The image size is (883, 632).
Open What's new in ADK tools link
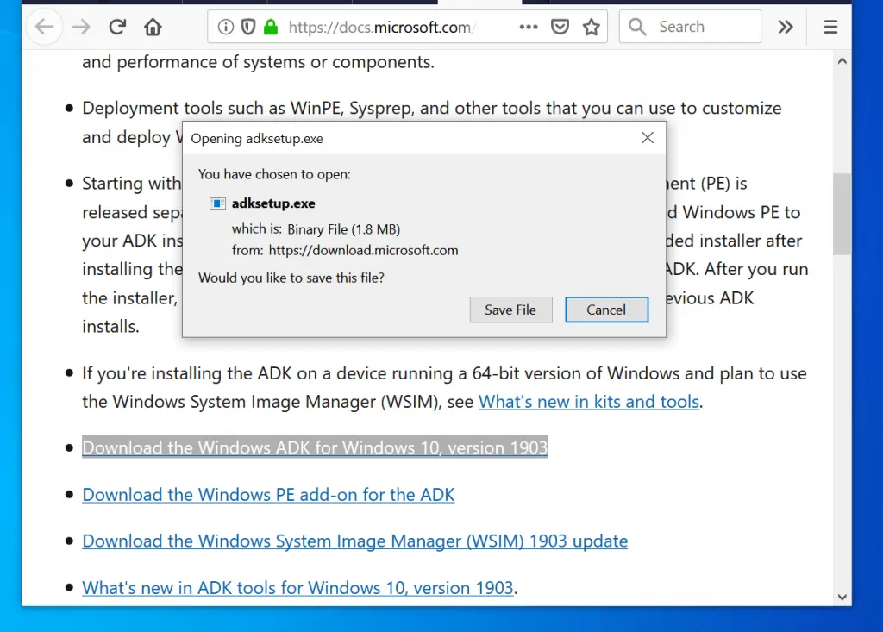pos(297,587)
